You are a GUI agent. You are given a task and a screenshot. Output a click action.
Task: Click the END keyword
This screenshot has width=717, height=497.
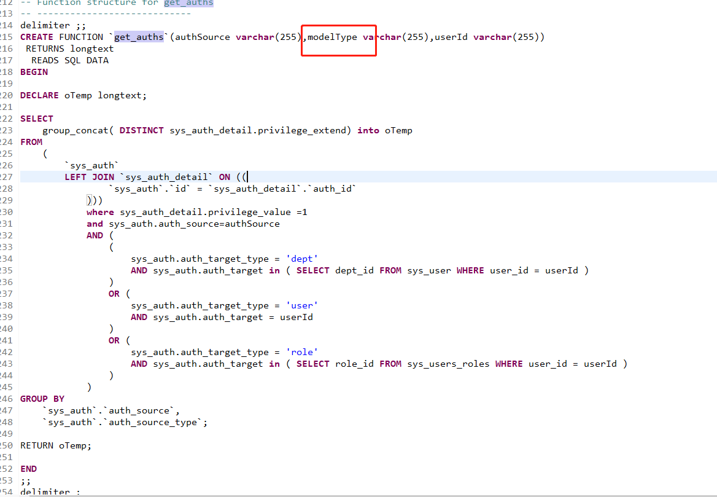pyautogui.click(x=28, y=469)
